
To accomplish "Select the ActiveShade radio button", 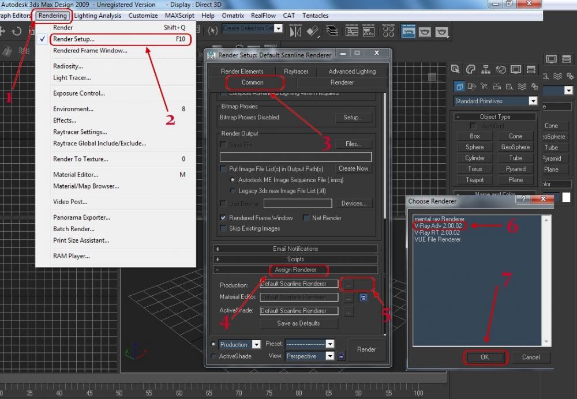I will [x=213, y=356].
